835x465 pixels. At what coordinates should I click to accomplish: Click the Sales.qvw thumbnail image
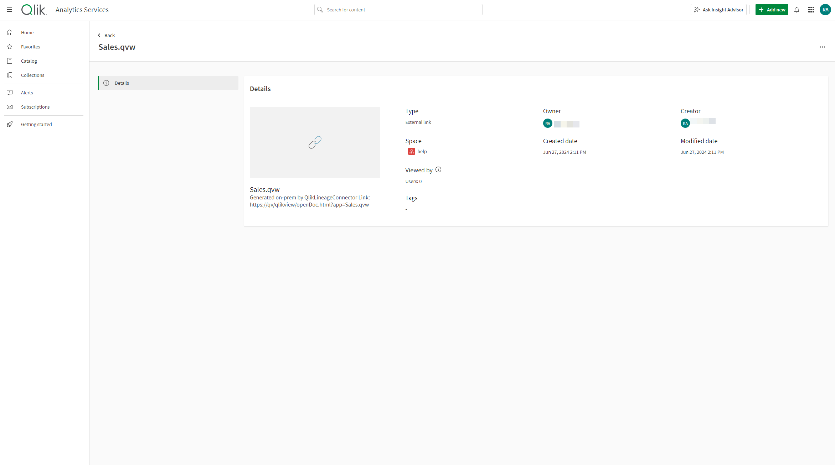[315, 142]
